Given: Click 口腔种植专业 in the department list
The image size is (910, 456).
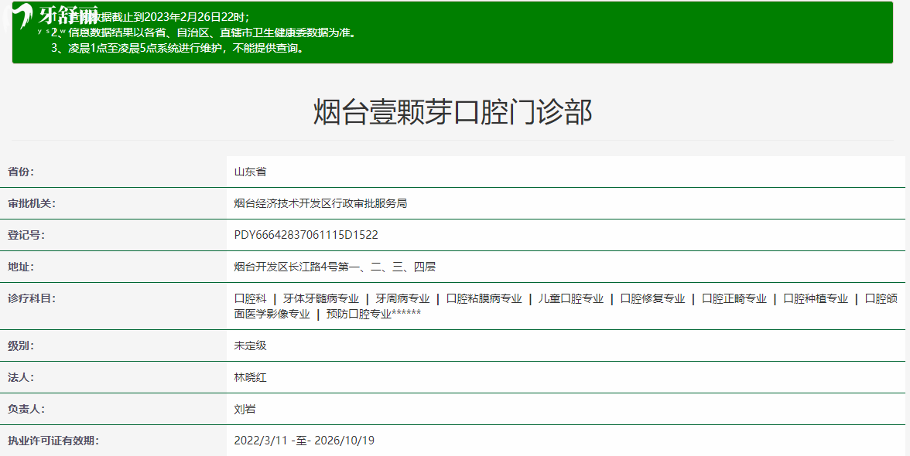Looking at the screenshot, I should coord(816,298).
